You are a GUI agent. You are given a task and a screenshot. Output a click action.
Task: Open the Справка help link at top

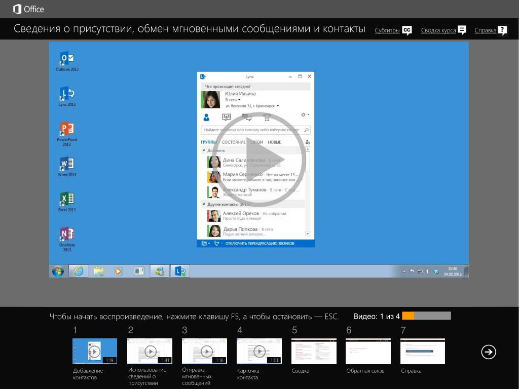pos(491,30)
